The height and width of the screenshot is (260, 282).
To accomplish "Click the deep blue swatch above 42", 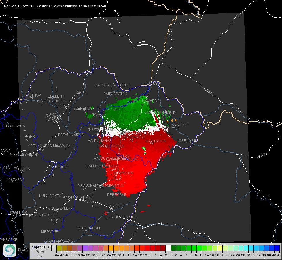I will click(x=277, y=248).
